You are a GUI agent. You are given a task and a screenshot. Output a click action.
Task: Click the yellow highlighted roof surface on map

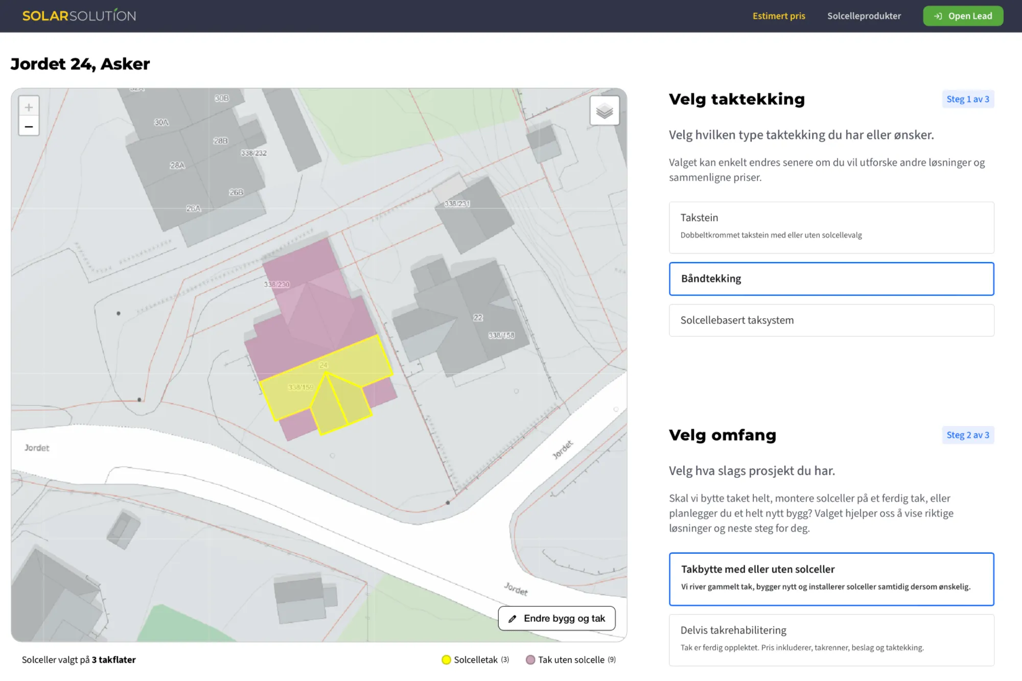[x=353, y=363]
